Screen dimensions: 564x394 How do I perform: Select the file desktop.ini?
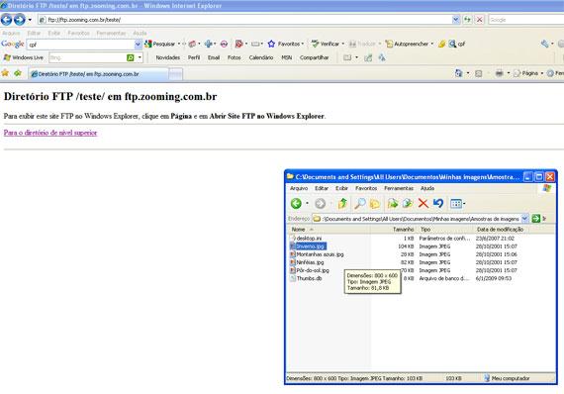pos(309,239)
